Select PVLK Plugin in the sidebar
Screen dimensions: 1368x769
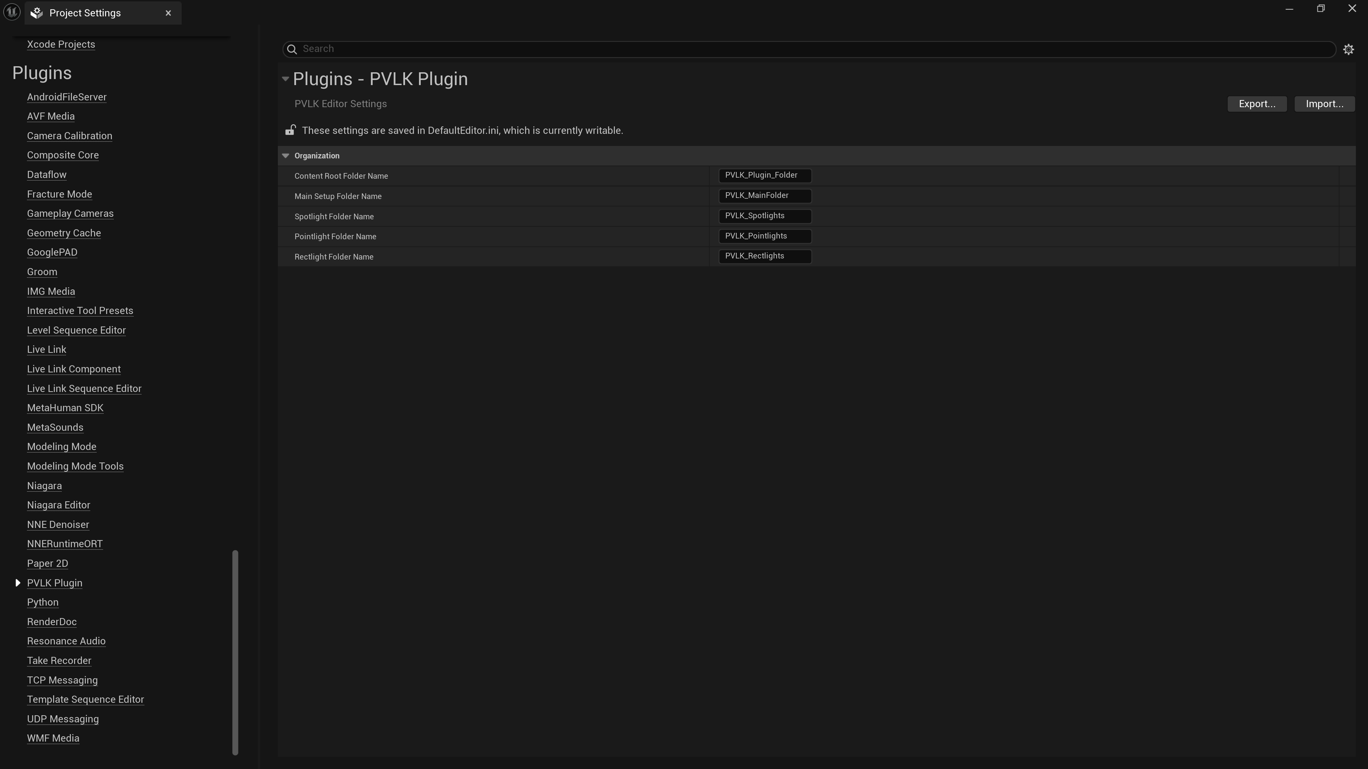coord(55,583)
